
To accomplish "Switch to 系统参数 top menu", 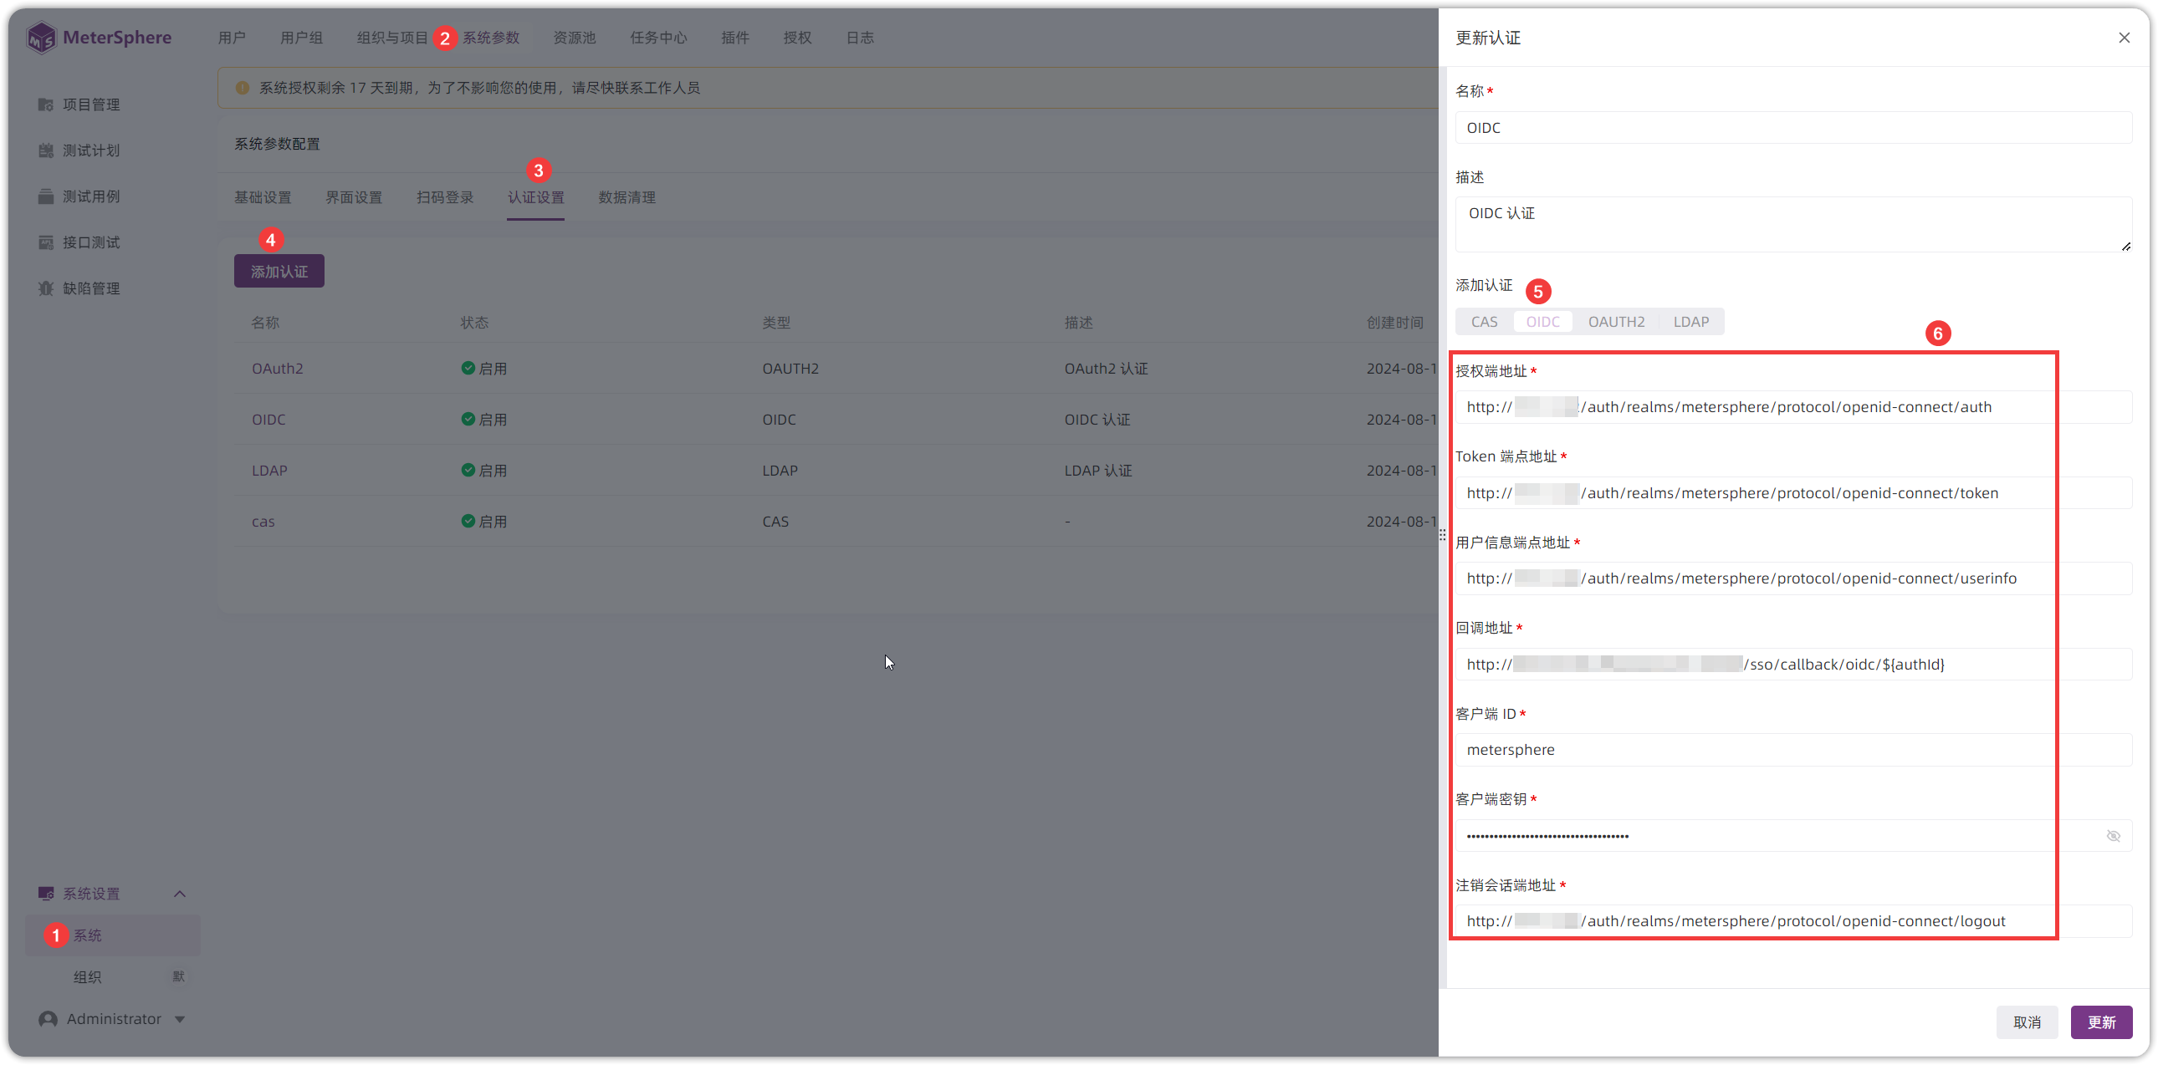I will click(491, 38).
